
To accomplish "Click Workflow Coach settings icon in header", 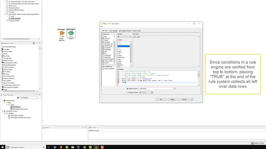I will (x=34, y=43).
